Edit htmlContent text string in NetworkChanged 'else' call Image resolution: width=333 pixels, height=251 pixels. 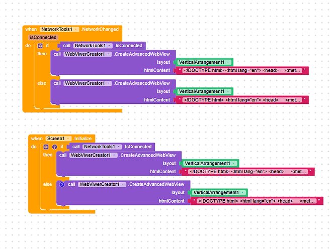242,100
